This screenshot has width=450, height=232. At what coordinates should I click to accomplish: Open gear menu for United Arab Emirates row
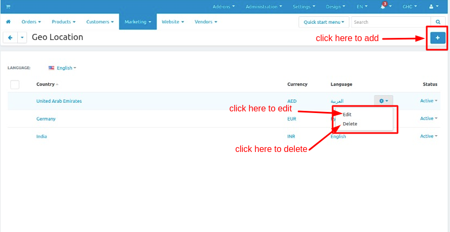[383, 101]
